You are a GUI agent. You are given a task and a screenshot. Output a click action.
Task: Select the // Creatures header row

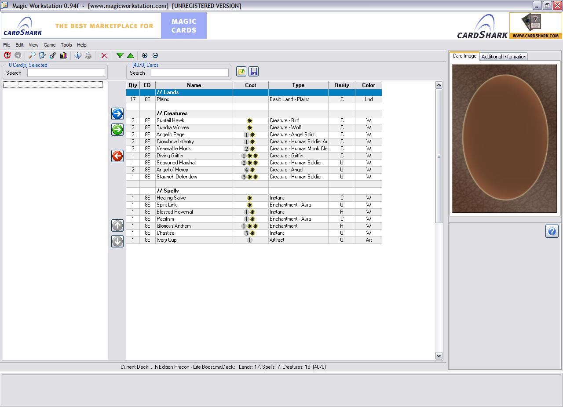tap(254, 113)
